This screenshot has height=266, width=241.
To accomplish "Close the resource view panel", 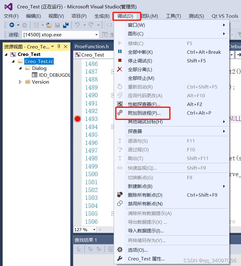I will coord(66,47).
